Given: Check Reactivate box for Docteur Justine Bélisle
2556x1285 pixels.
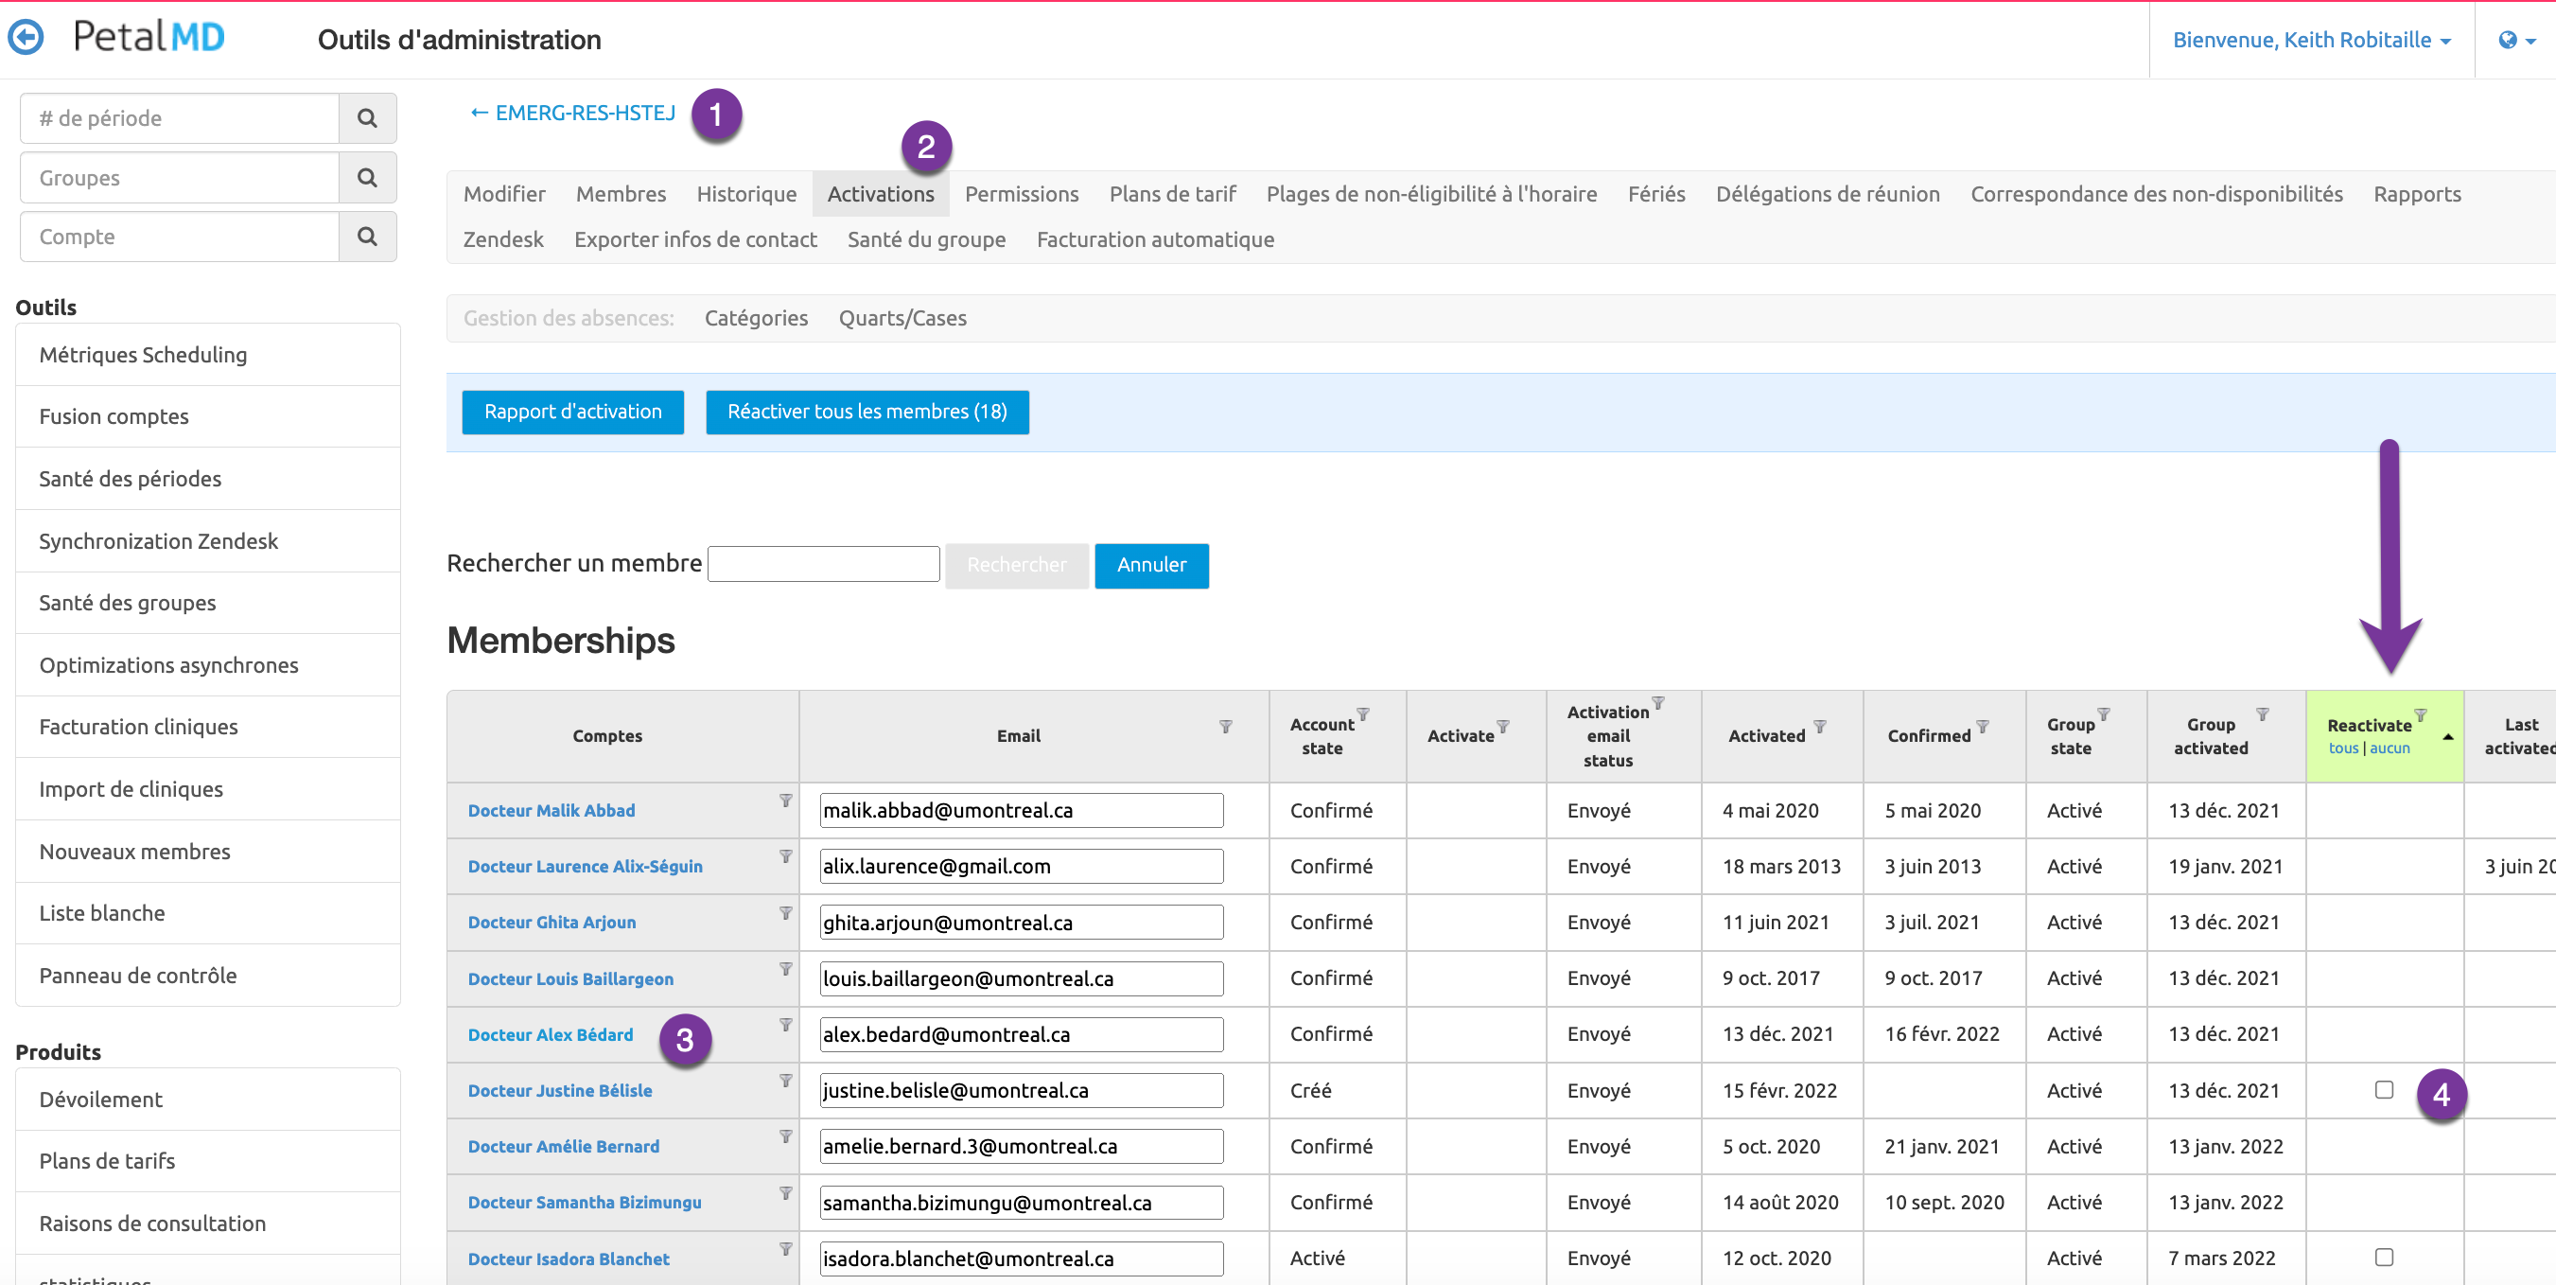Looking at the screenshot, I should (2383, 1089).
